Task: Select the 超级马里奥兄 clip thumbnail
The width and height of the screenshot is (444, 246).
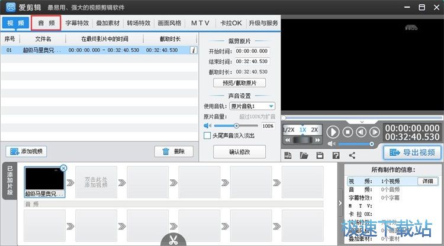Action: pos(44,182)
